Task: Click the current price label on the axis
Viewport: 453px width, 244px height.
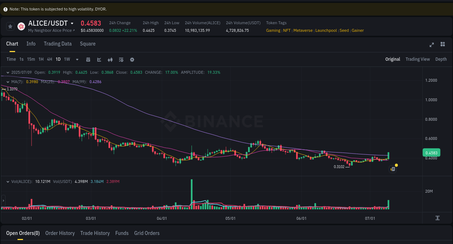Action: [x=431, y=153]
